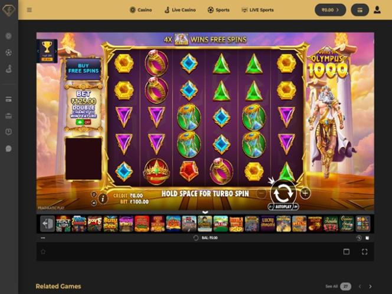Toggle the Double Chance feature switch
The image size is (392, 294).
83,123
